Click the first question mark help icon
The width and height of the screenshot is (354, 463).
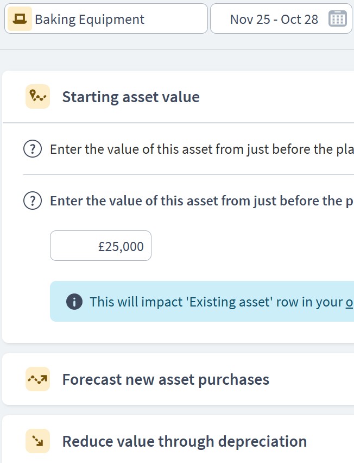33,149
